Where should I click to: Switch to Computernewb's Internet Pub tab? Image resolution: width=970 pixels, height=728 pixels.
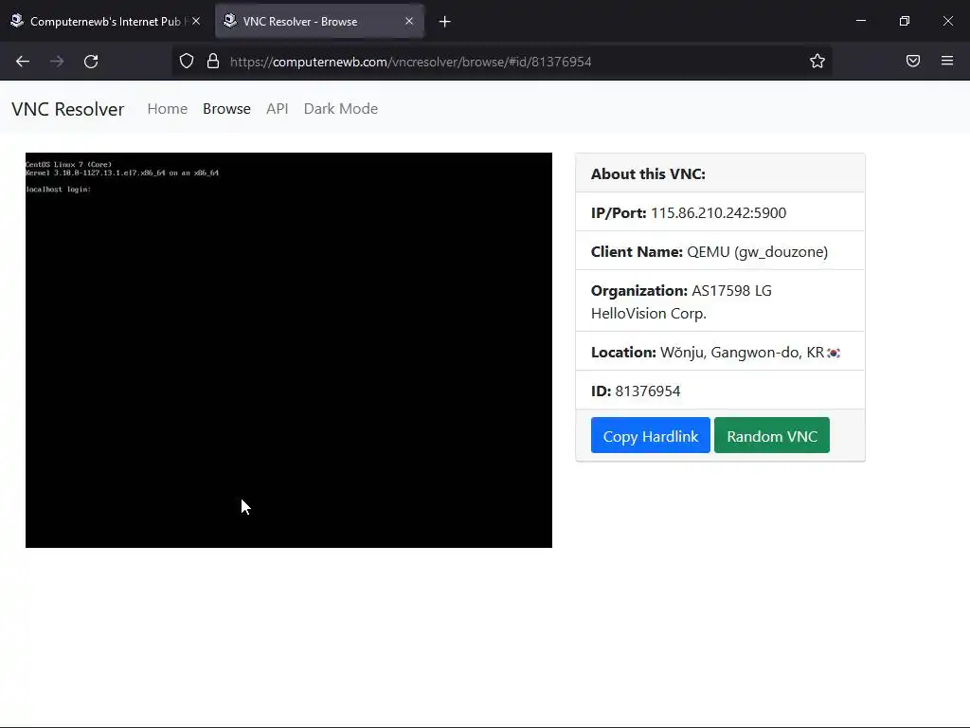click(x=106, y=22)
